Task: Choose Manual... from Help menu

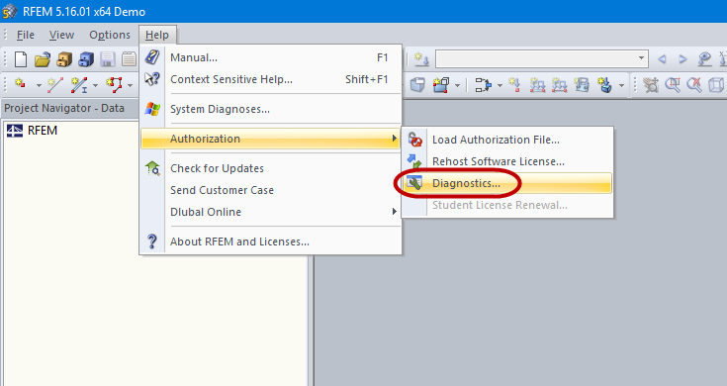Action: 271,57
